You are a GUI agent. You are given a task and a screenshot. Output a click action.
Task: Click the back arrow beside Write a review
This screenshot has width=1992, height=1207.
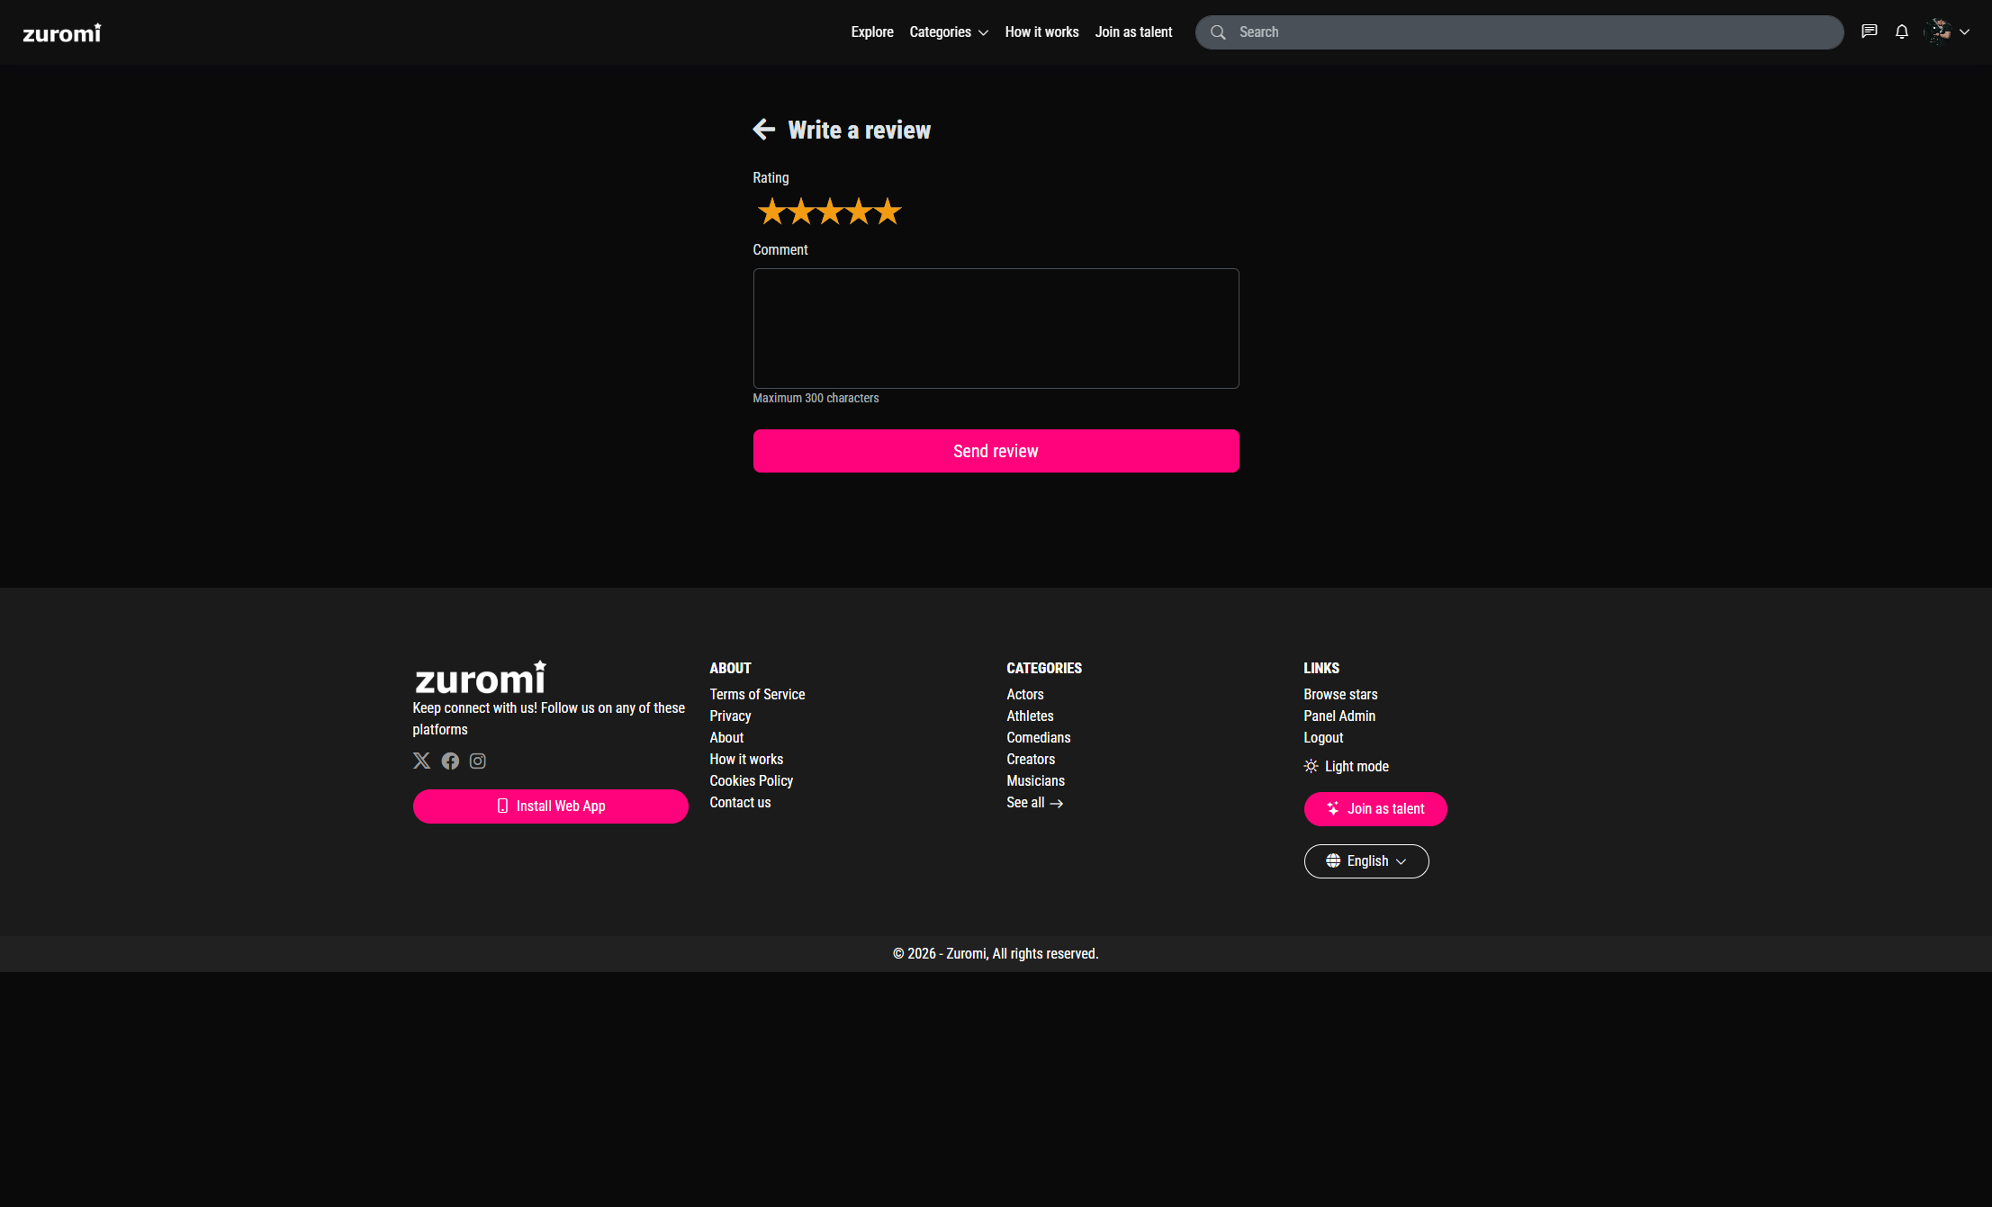click(x=763, y=130)
